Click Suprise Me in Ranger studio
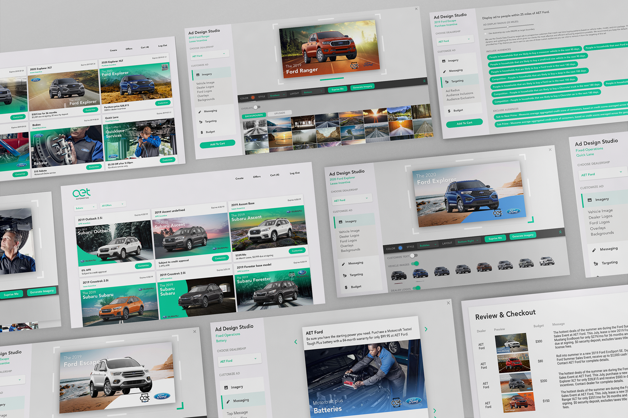The height and width of the screenshot is (418, 628). coord(338,89)
